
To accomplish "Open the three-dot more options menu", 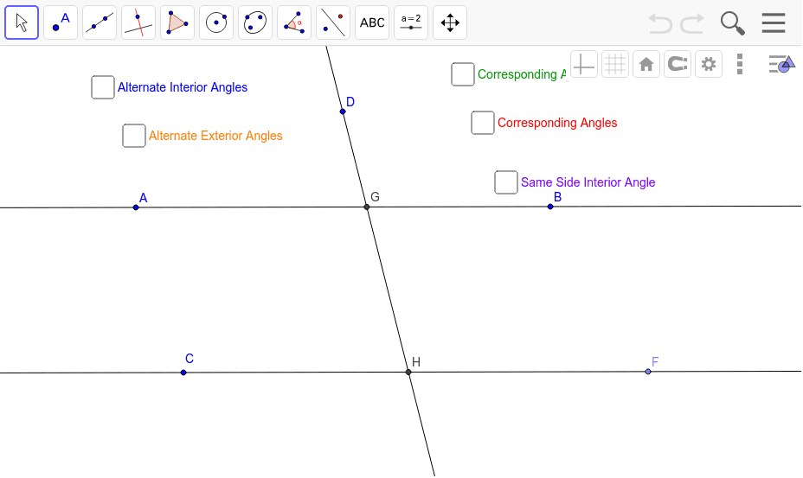I will (740, 65).
